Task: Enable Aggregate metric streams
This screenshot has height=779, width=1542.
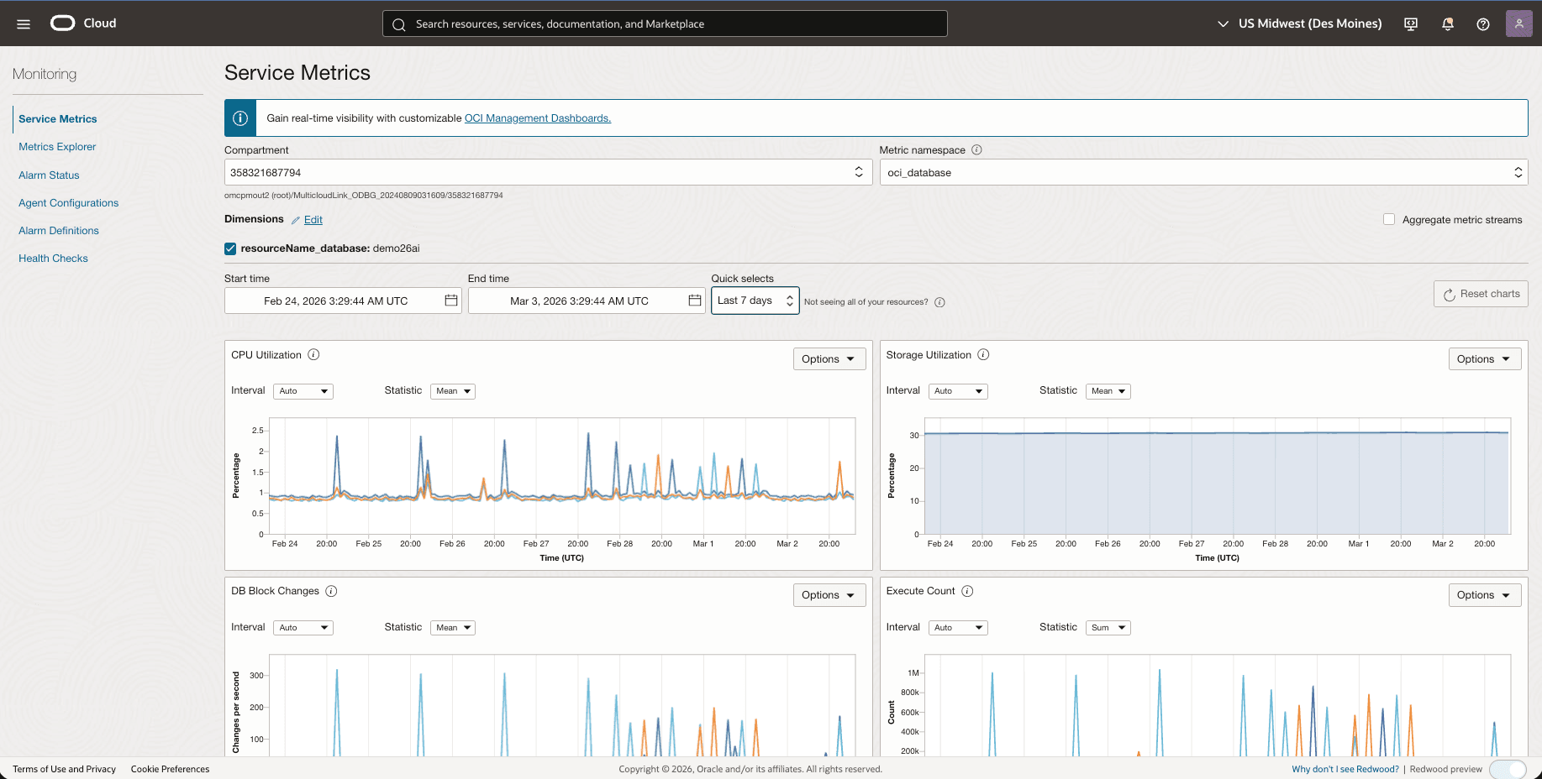Action: pos(1389,218)
